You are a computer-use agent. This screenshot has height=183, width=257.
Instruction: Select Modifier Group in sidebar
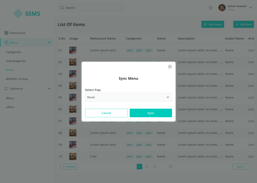17,79
